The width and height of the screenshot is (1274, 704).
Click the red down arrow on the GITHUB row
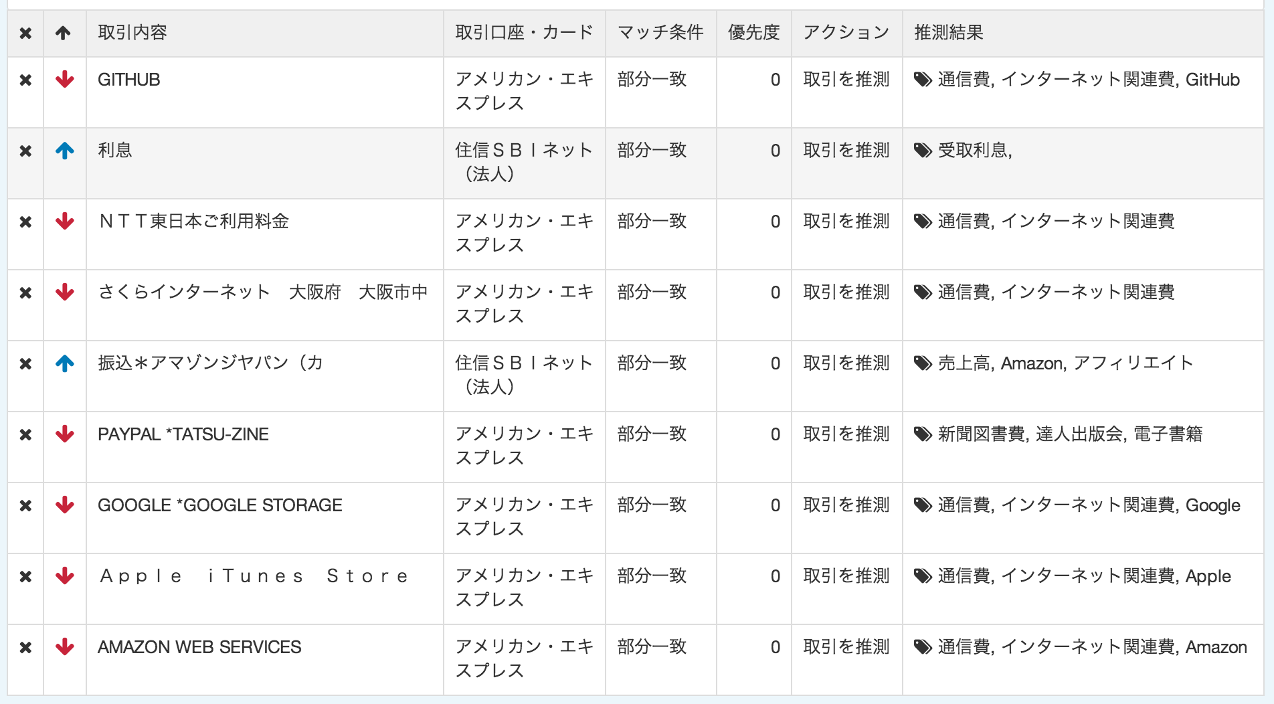click(x=64, y=80)
